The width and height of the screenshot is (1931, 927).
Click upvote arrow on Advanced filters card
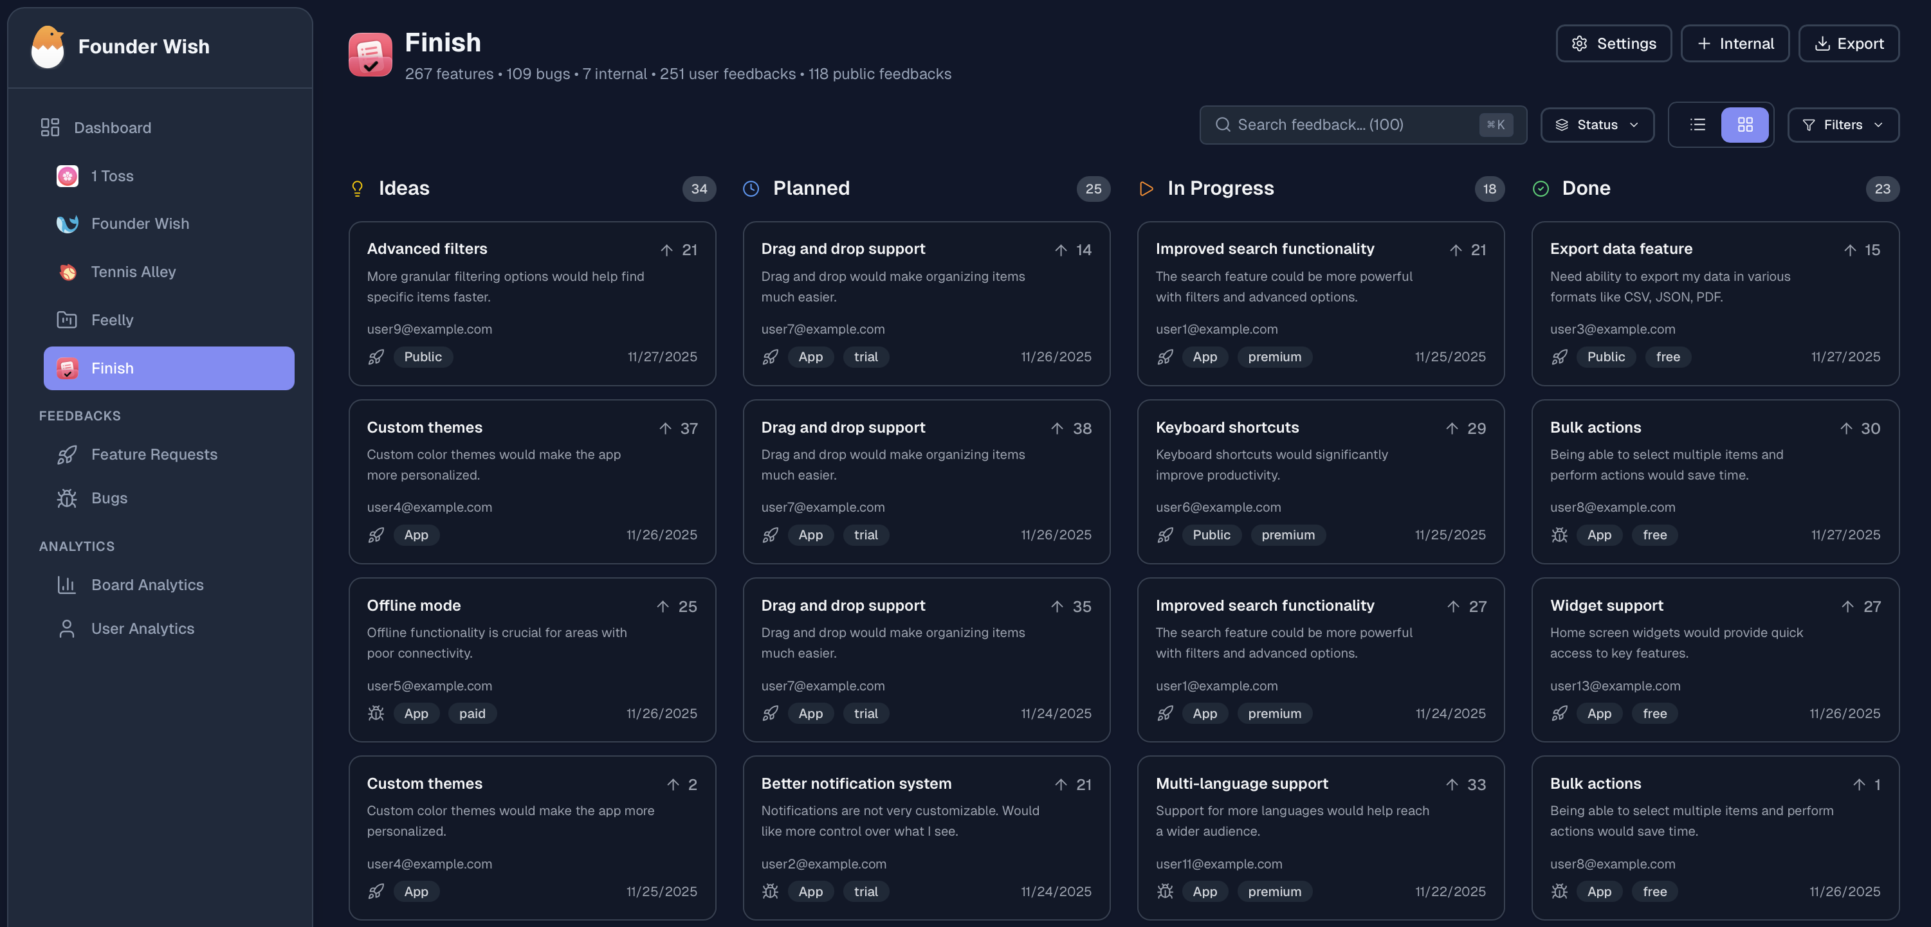pyautogui.click(x=666, y=249)
